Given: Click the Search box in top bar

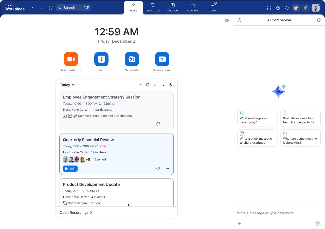Looking at the screenshot, I should click(x=74, y=8).
